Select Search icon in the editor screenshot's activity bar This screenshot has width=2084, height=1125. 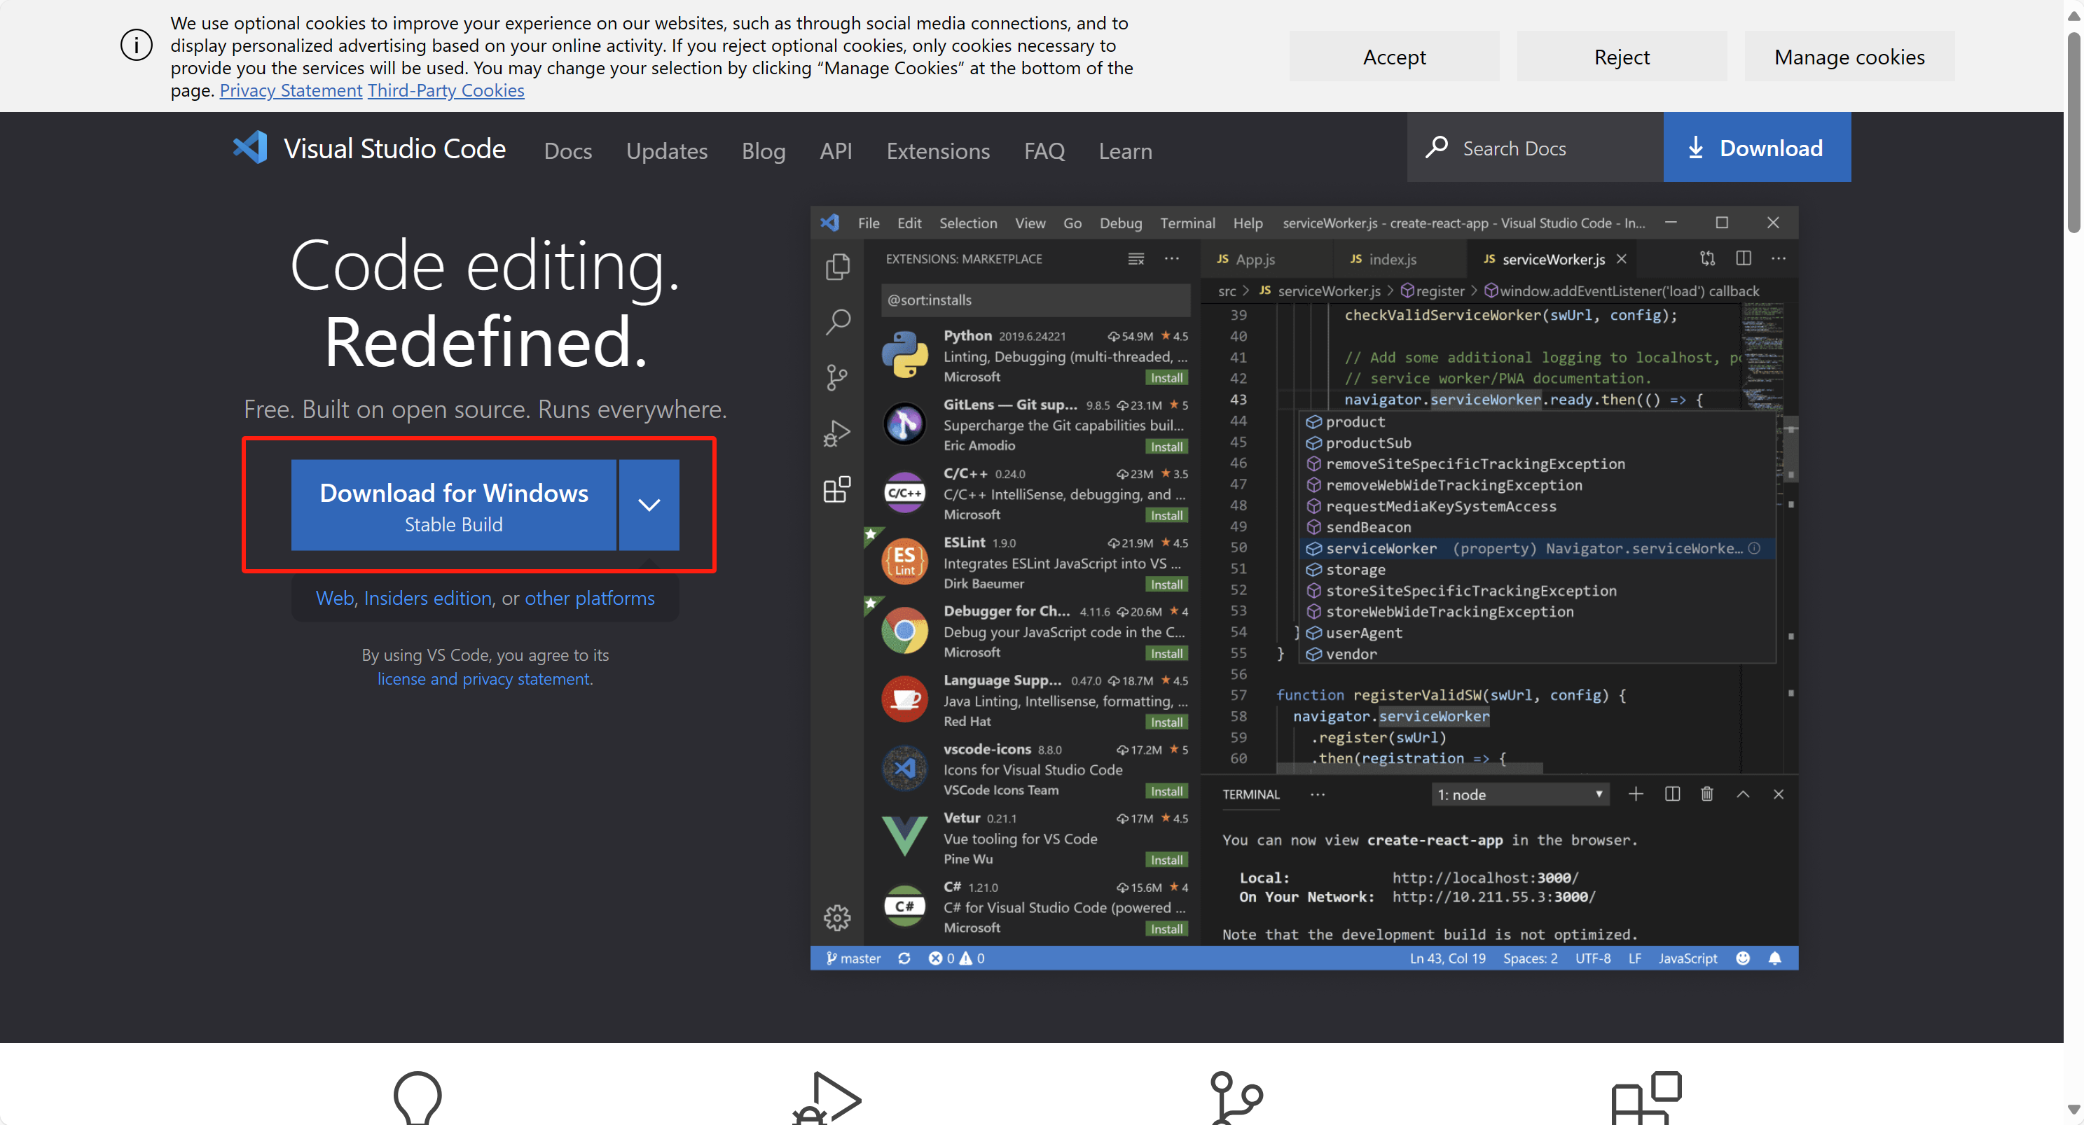837,322
